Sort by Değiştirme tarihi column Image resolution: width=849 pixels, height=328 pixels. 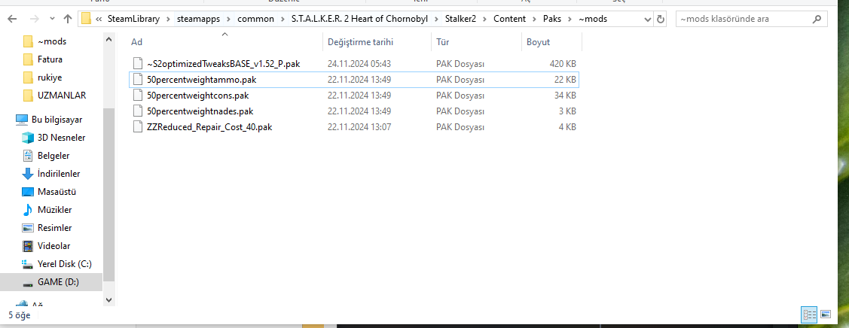pos(377,41)
